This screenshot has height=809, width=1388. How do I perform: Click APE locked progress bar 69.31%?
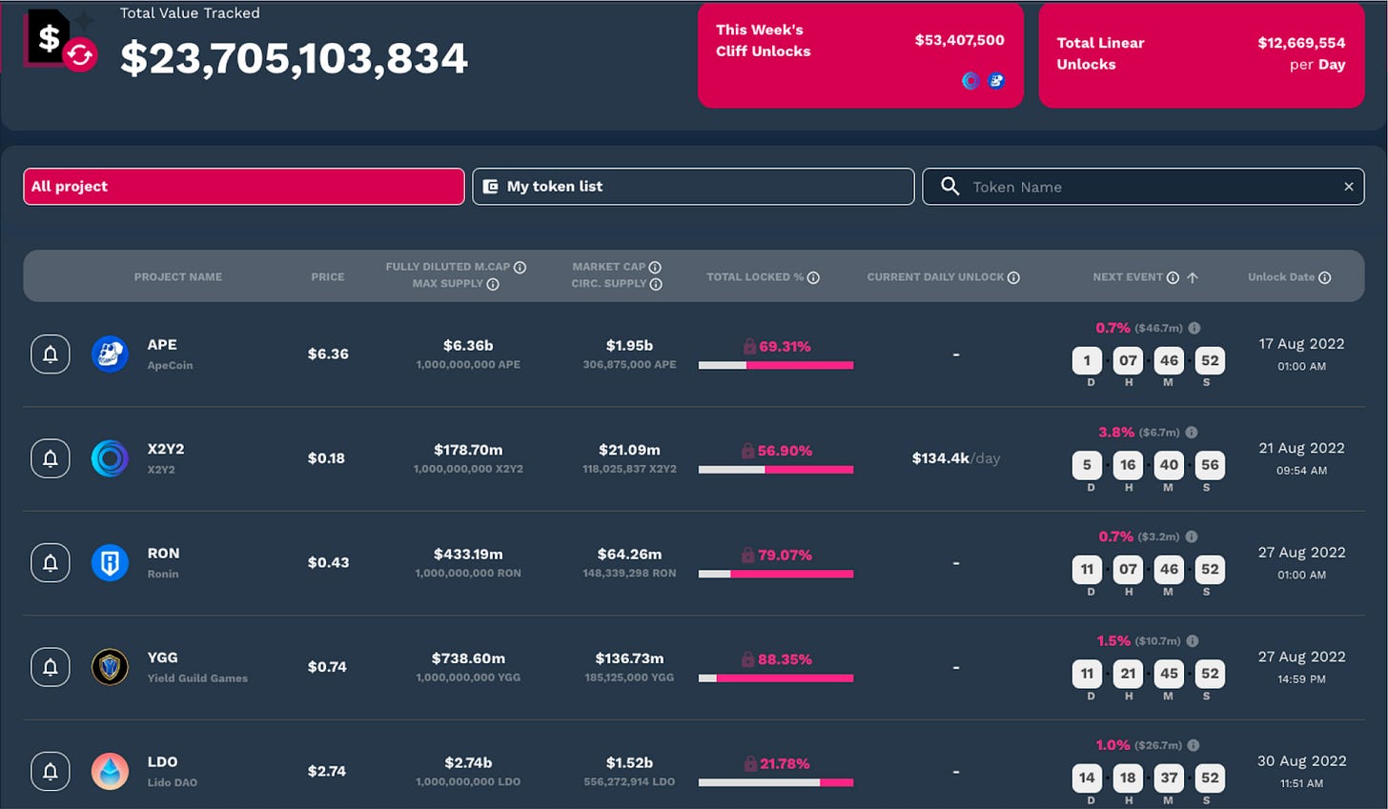776,365
